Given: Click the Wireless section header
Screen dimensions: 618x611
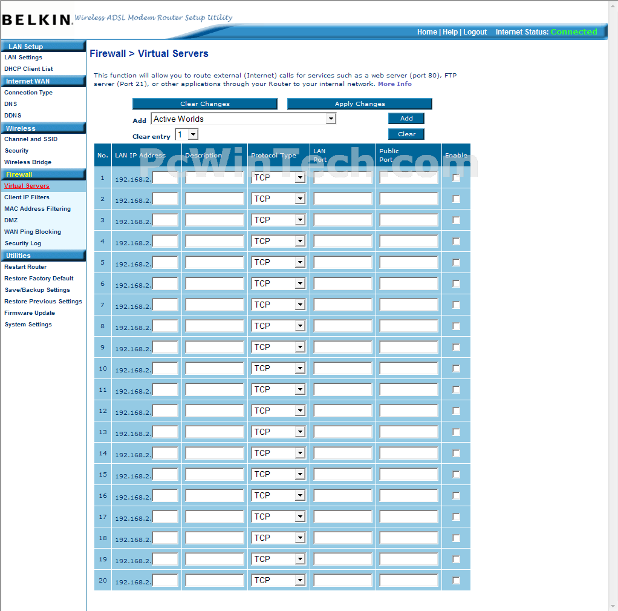Looking at the screenshot, I should (x=44, y=128).
